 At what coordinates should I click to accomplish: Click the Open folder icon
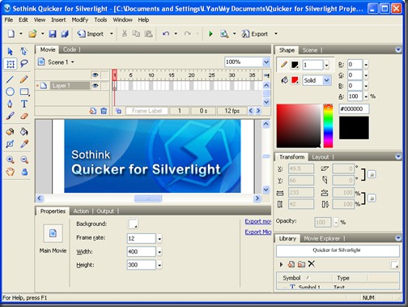coord(32,34)
